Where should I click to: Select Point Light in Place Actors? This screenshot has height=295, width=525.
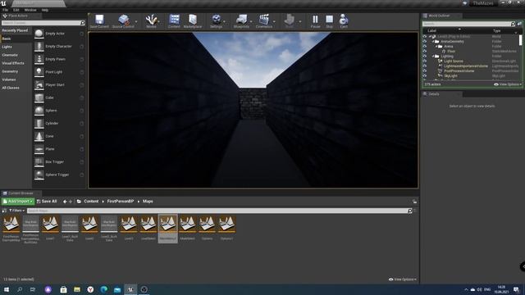(59, 72)
